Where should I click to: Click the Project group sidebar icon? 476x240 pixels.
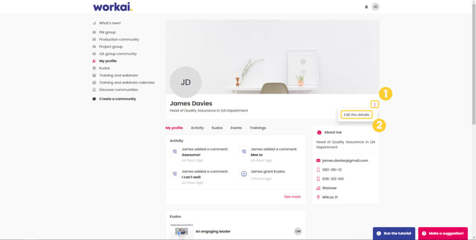point(94,47)
